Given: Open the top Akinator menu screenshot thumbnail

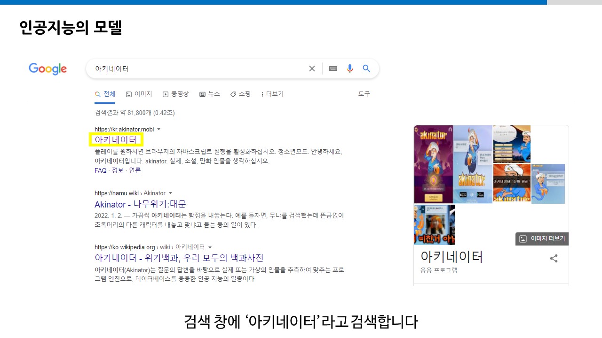Looking at the screenshot, I should pyautogui.click(x=512, y=144).
